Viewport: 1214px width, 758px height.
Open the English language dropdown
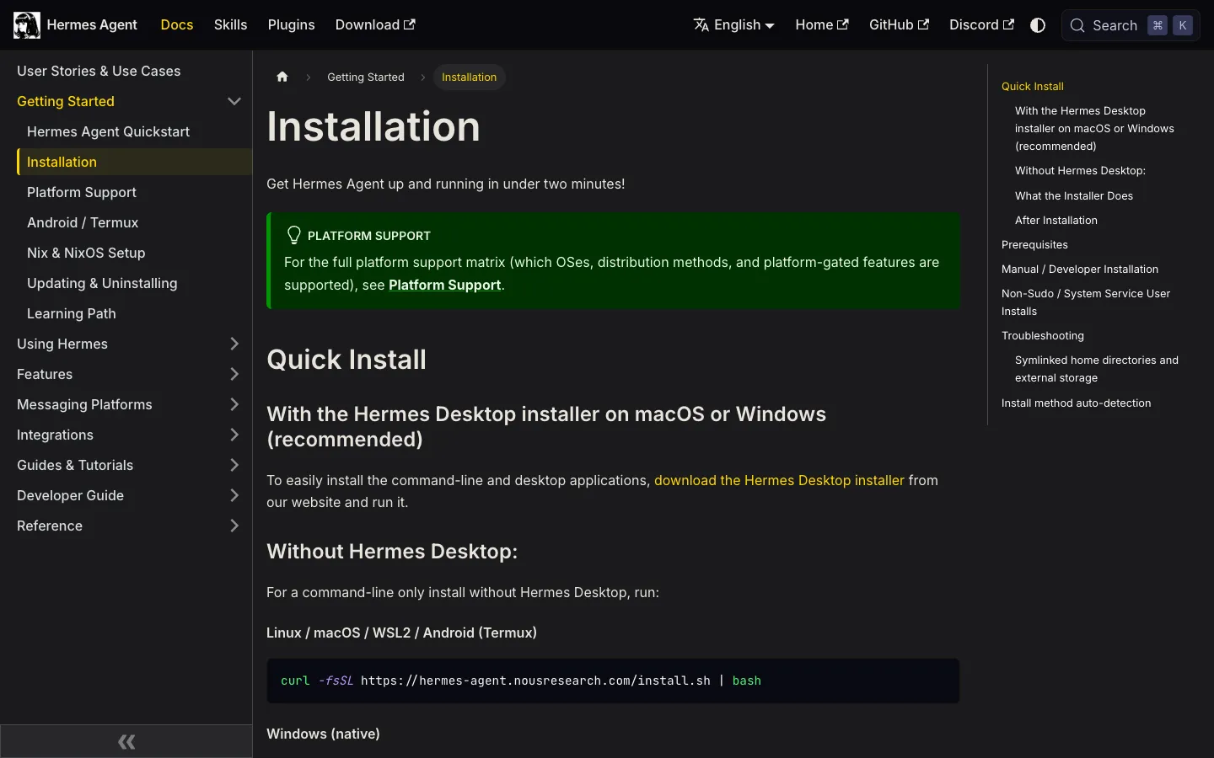point(733,25)
